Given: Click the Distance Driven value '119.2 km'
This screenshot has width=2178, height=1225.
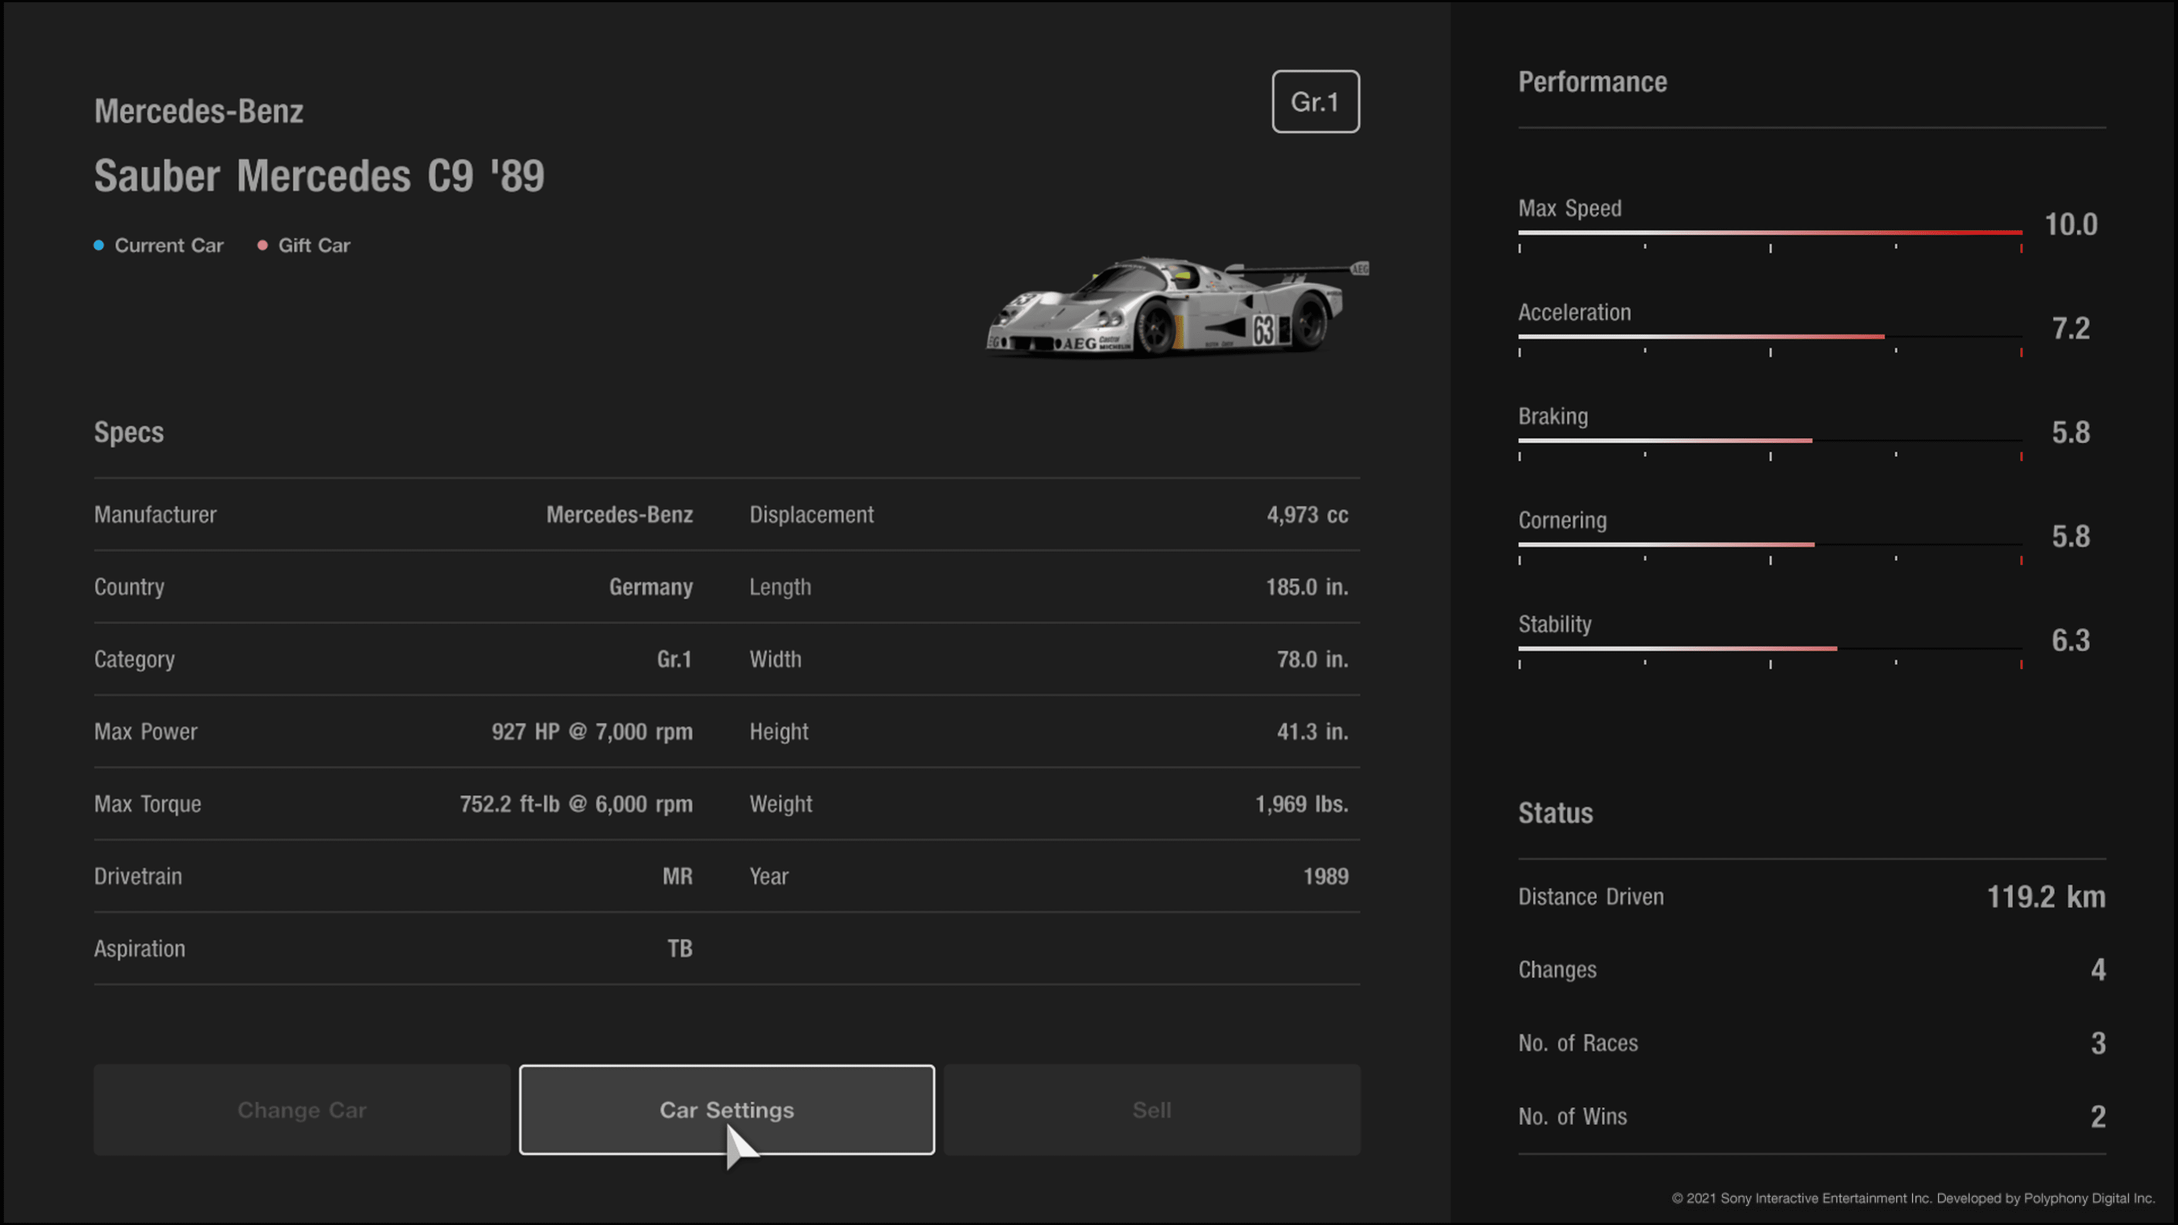Looking at the screenshot, I should 2045,897.
